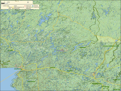
Task: Click the green Wooded Area legend swatch
Action: click(x=33, y=7)
